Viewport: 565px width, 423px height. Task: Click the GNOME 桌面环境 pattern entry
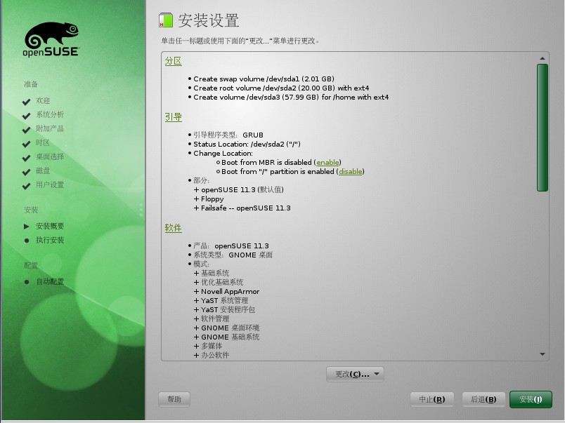230,328
